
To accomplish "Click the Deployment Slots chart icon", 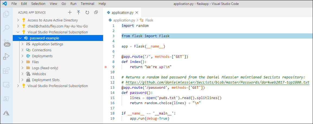I will [x=28, y=80].
